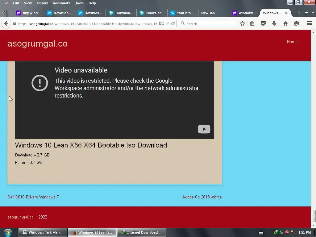Viewport: 316px width, 237px height.
Task: Reload the page with the refresh icon
Action: coord(173,23)
